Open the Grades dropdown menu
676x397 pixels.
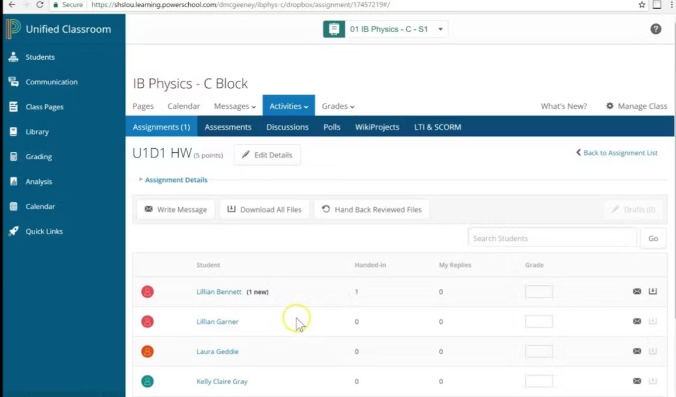pos(338,106)
